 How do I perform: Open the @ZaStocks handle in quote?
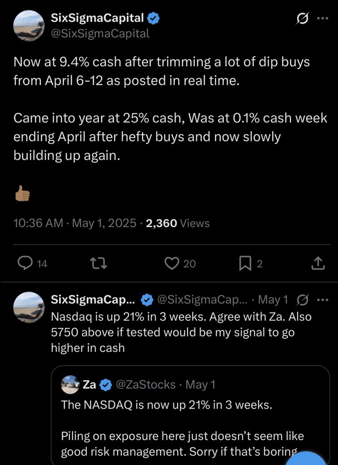(146, 385)
